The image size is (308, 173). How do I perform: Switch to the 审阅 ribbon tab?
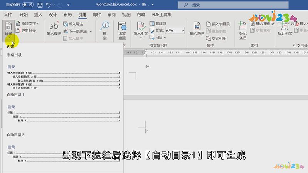(112, 15)
